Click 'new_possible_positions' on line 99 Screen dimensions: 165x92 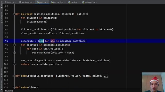[36, 60]
